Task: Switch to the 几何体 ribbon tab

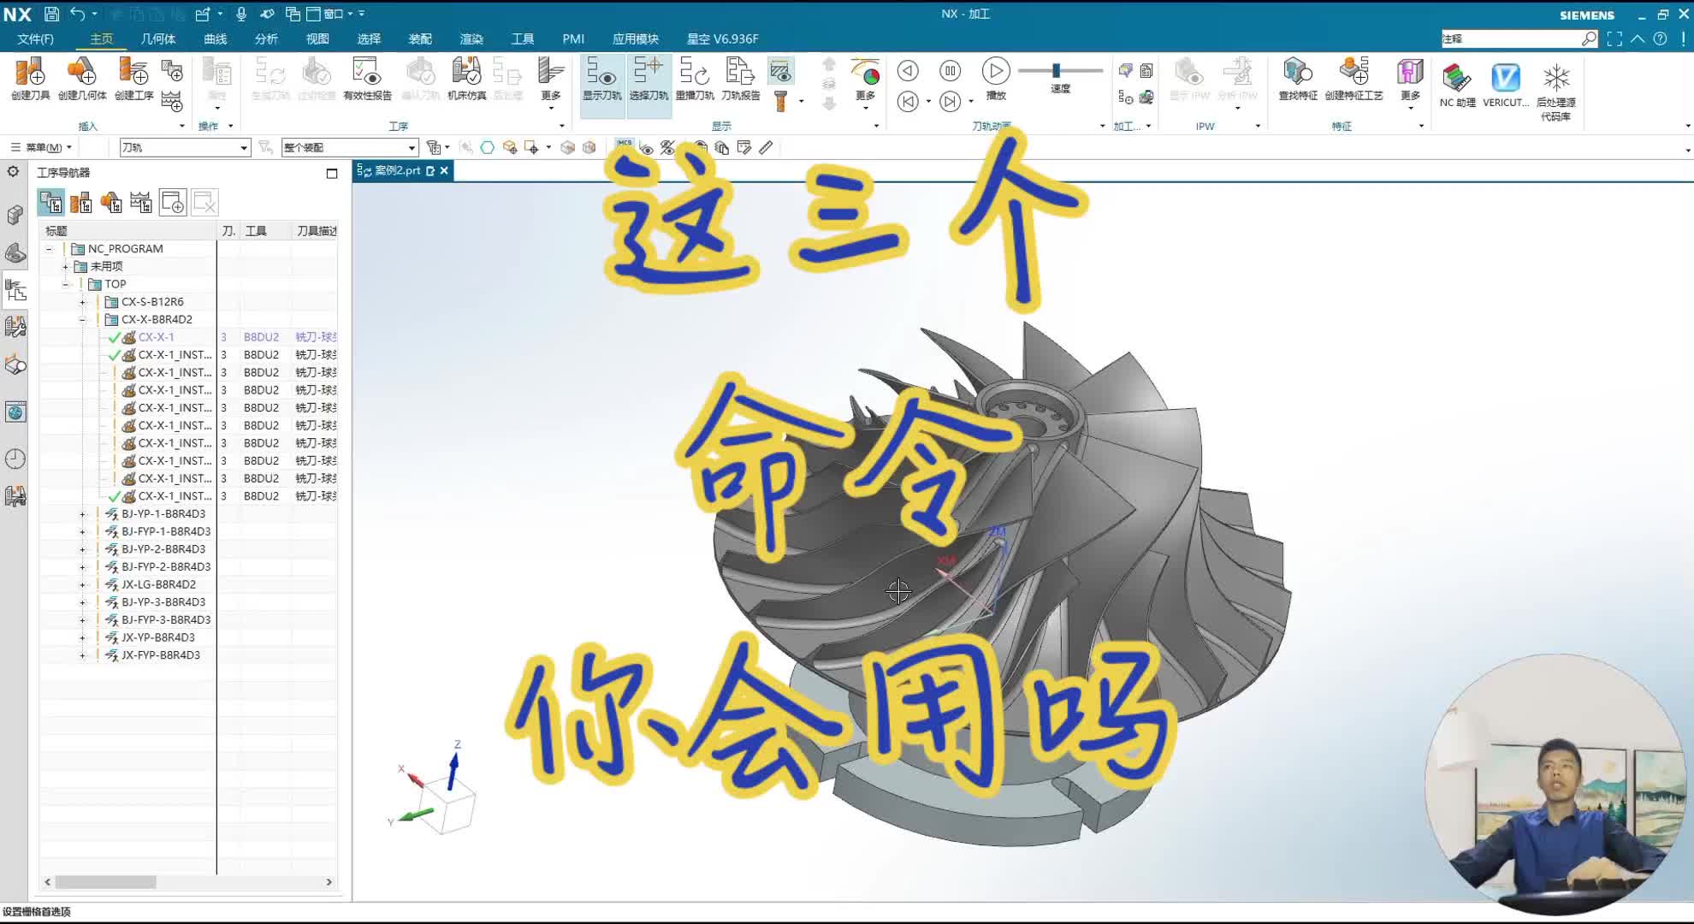Action: click(157, 38)
